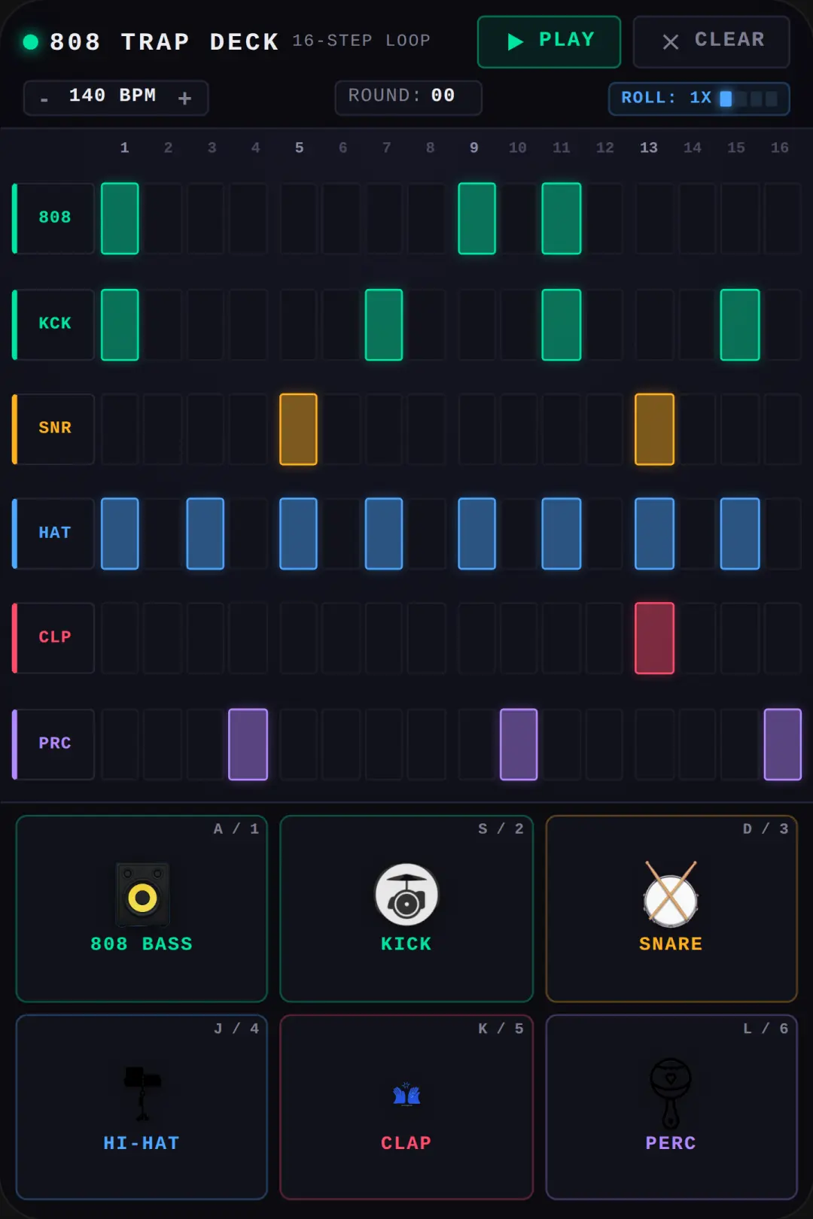Click the 'A / 1' shortcut hint
This screenshot has height=1219, width=813.
236,828
